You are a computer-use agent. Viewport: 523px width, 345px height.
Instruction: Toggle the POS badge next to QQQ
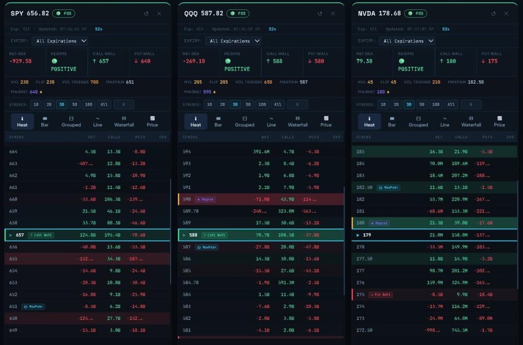[238, 14]
